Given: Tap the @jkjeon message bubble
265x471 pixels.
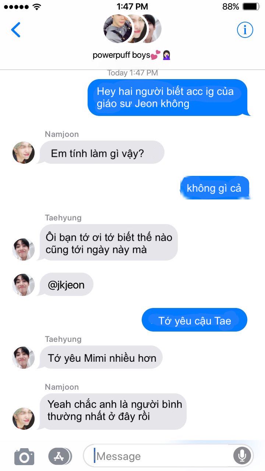Looking at the screenshot, I should (x=66, y=284).
